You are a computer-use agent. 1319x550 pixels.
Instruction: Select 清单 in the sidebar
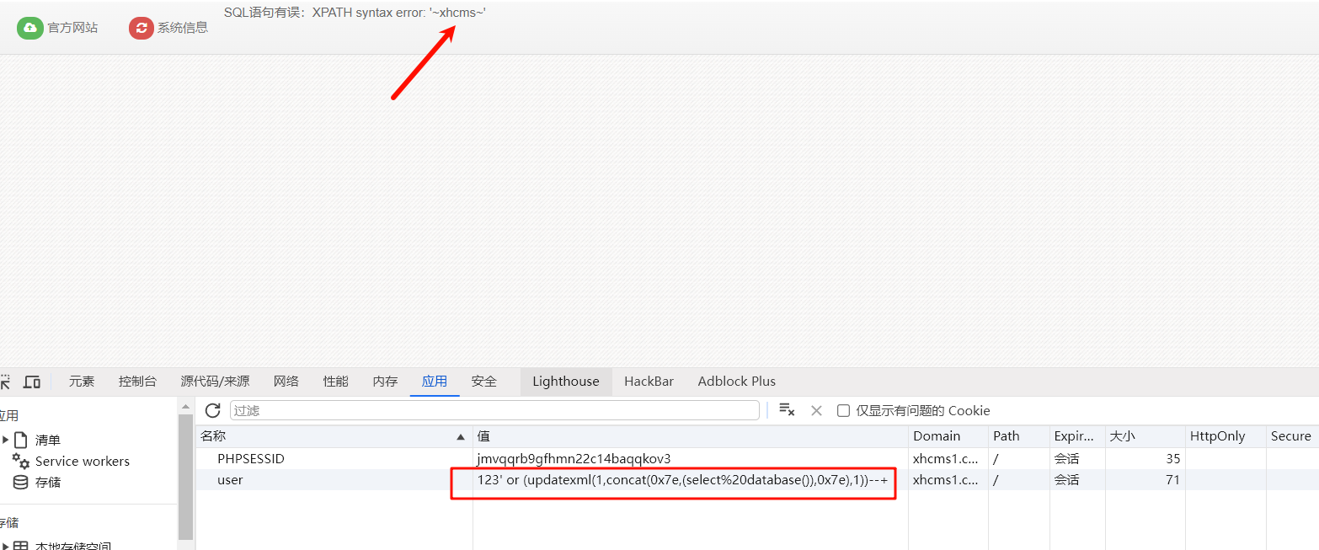coord(48,441)
